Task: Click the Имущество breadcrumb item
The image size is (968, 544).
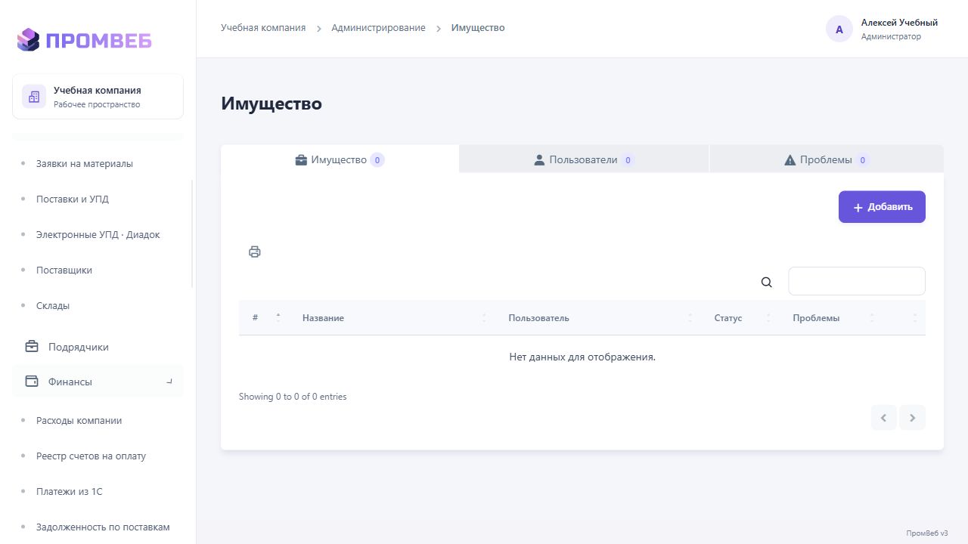Action: 478,28
